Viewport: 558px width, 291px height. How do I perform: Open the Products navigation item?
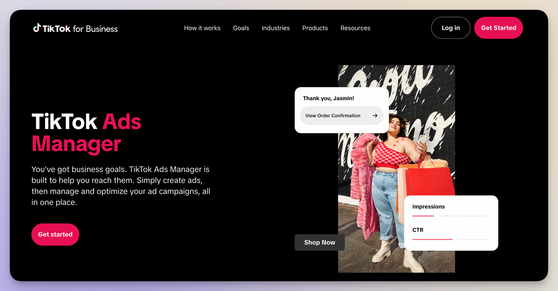[315, 28]
